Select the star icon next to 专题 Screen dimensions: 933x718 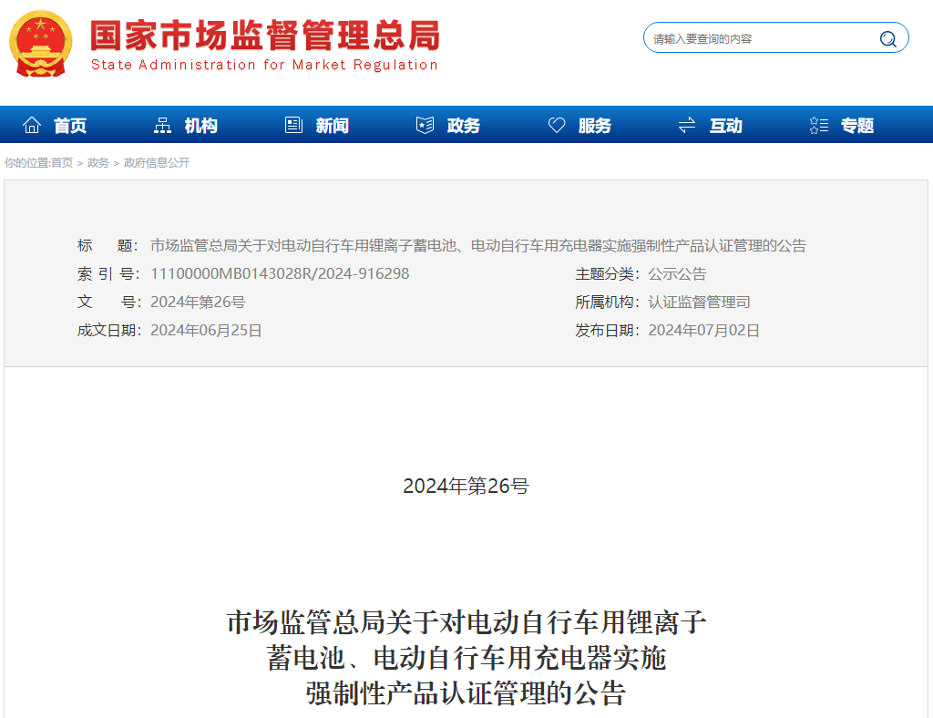point(817,124)
